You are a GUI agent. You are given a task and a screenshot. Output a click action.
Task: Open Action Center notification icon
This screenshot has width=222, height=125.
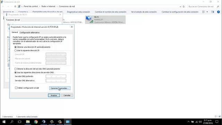click(x=217, y=122)
